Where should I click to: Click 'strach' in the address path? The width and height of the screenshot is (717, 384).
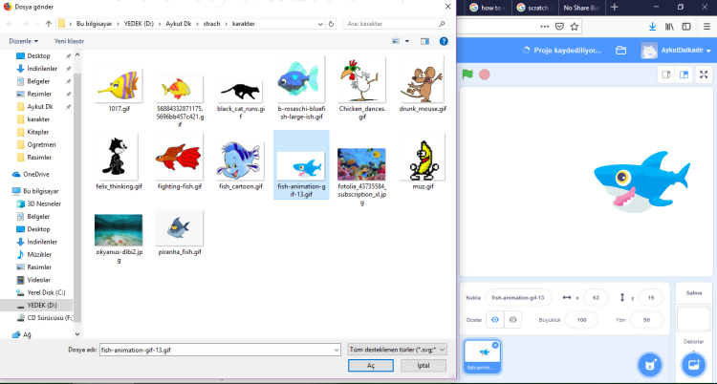pos(211,24)
